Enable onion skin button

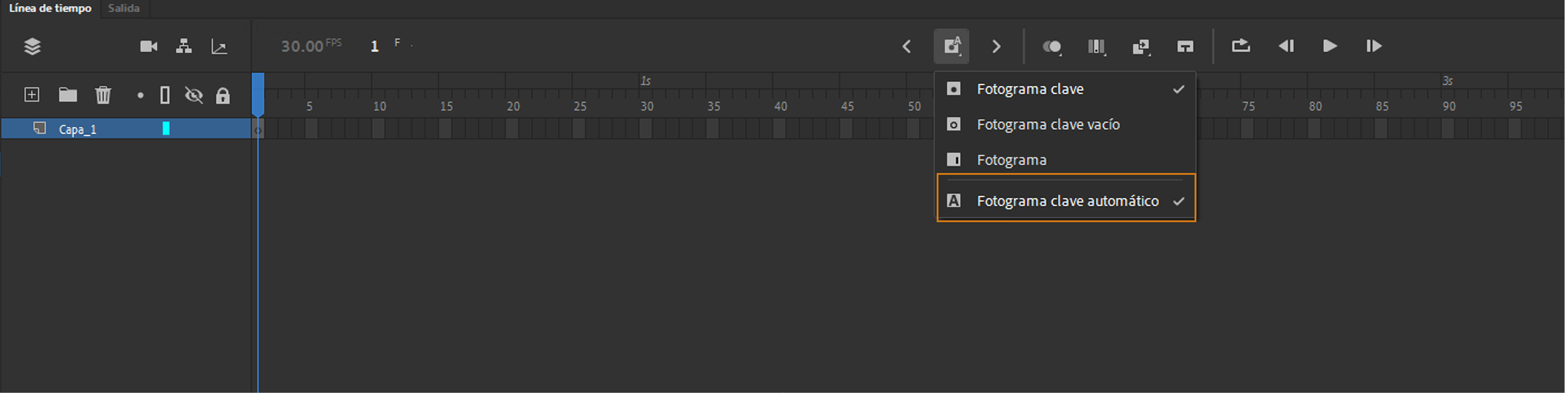click(1051, 47)
